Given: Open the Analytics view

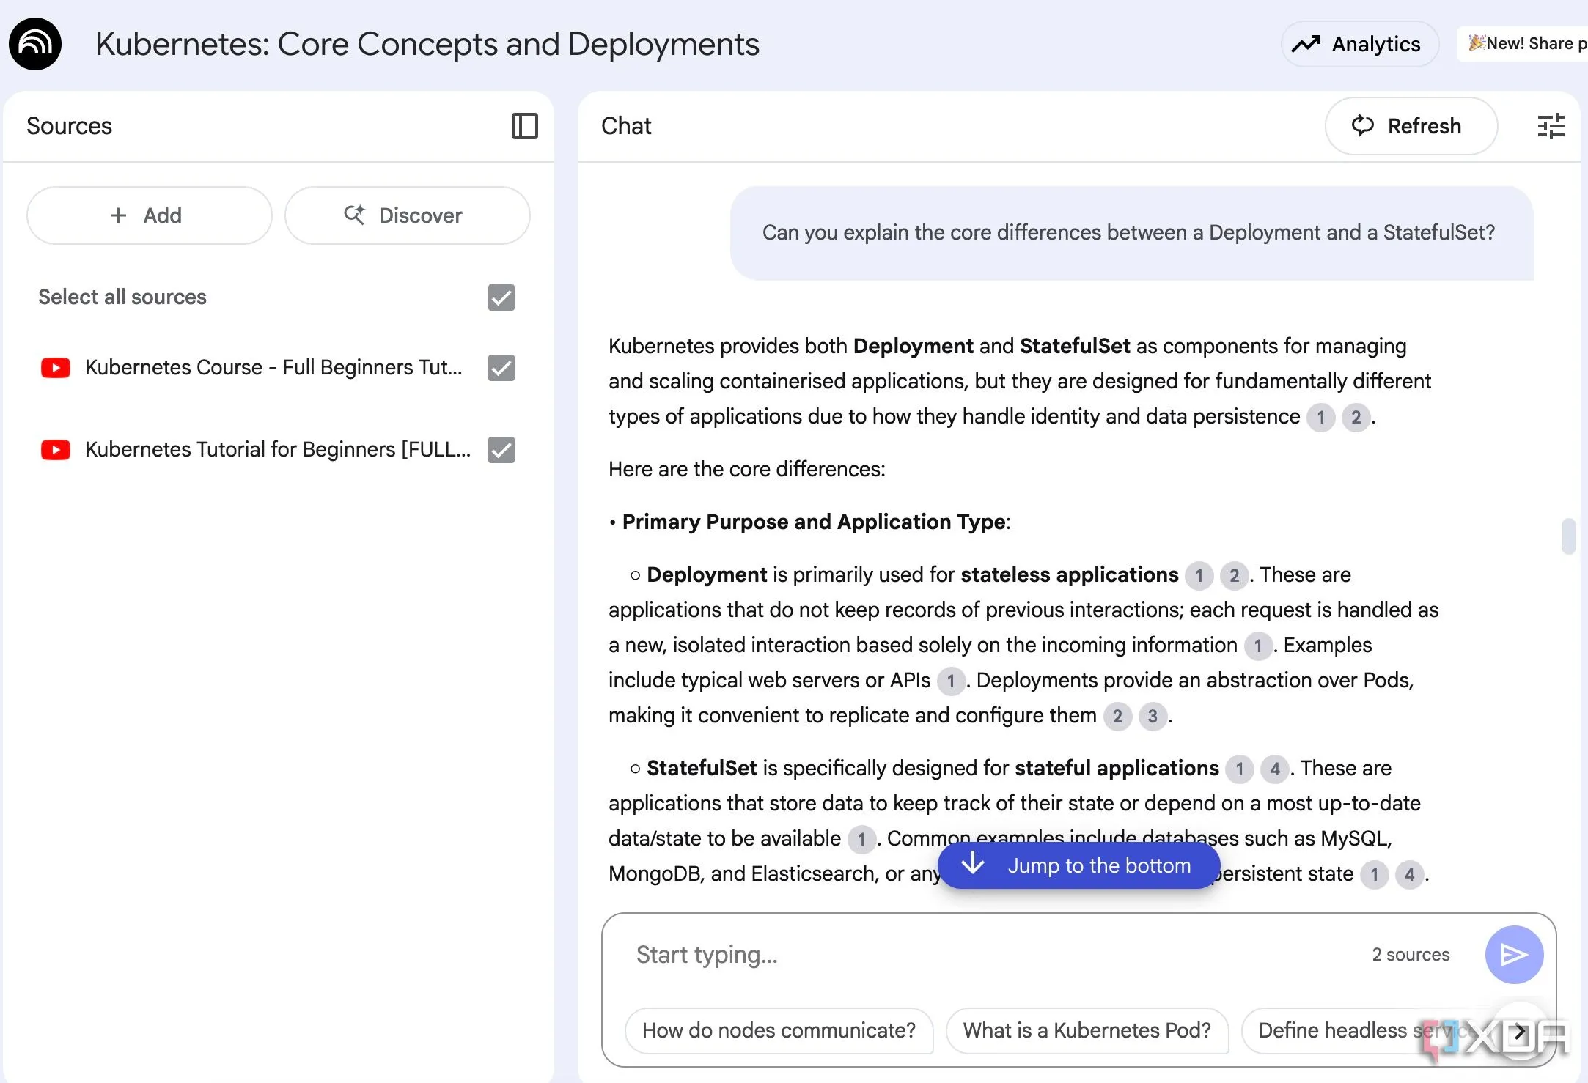Looking at the screenshot, I should [1359, 44].
